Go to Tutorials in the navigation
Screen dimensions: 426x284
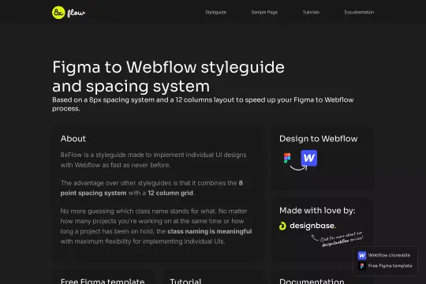click(x=311, y=13)
